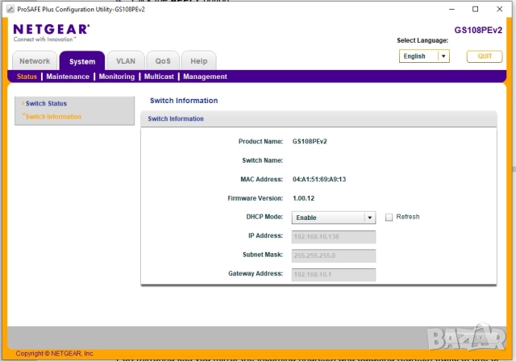This screenshot has height=361, width=516.
Task: Click the System tab
Action: (x=82, y=61)
